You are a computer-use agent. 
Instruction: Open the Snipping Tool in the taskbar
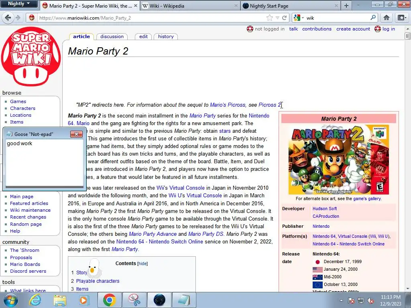[134, 300]
